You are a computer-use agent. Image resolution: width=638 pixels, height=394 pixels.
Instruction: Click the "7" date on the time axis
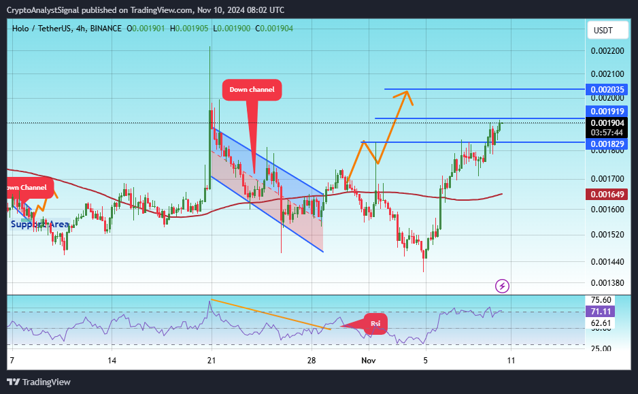[12, 360]
